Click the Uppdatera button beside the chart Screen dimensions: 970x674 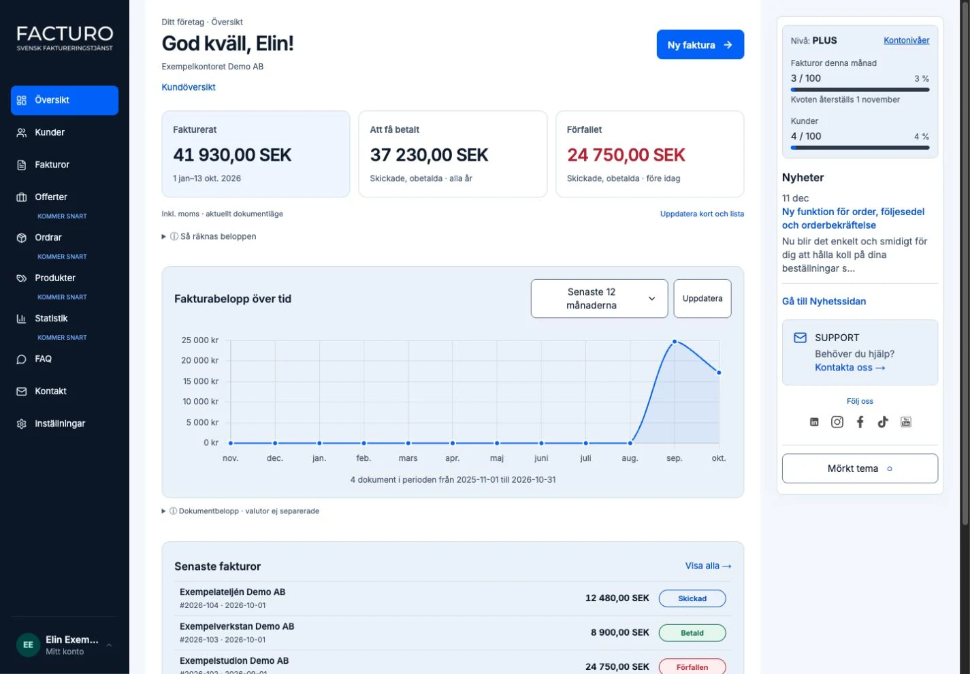tap(702, 298)
